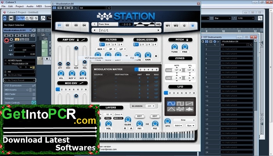The image size is (273, 156).
Task: Toggle track Solo (S) button in inspector
Action: pos(11,35)
